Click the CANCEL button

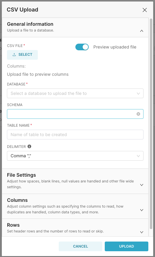(80, 246)
